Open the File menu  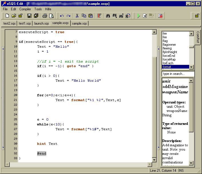pos(5,9)
